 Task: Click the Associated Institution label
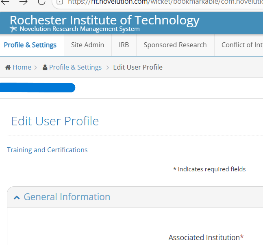coord(206,237)
